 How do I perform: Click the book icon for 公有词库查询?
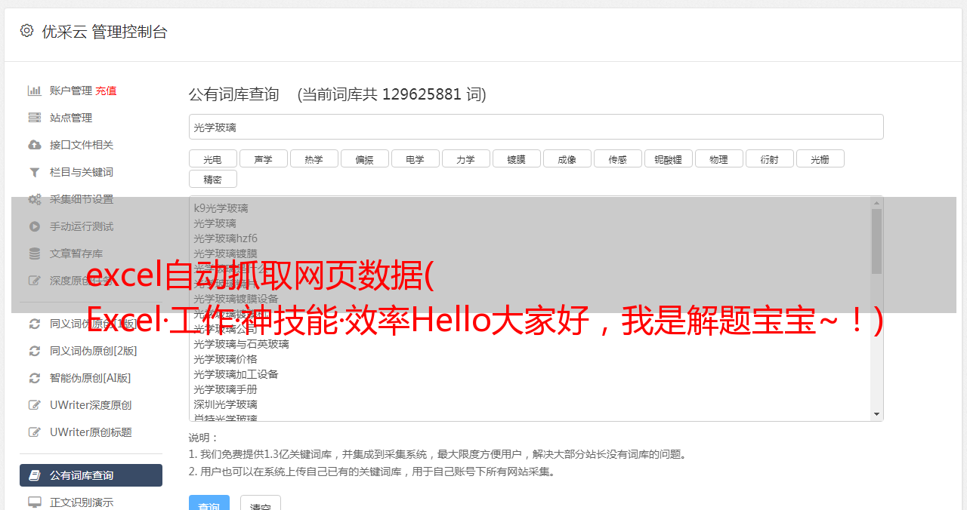[x=34, y=475]
